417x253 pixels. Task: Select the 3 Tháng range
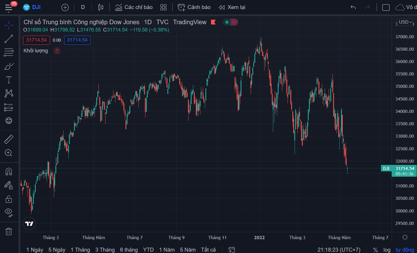click(x=105, y=250)
